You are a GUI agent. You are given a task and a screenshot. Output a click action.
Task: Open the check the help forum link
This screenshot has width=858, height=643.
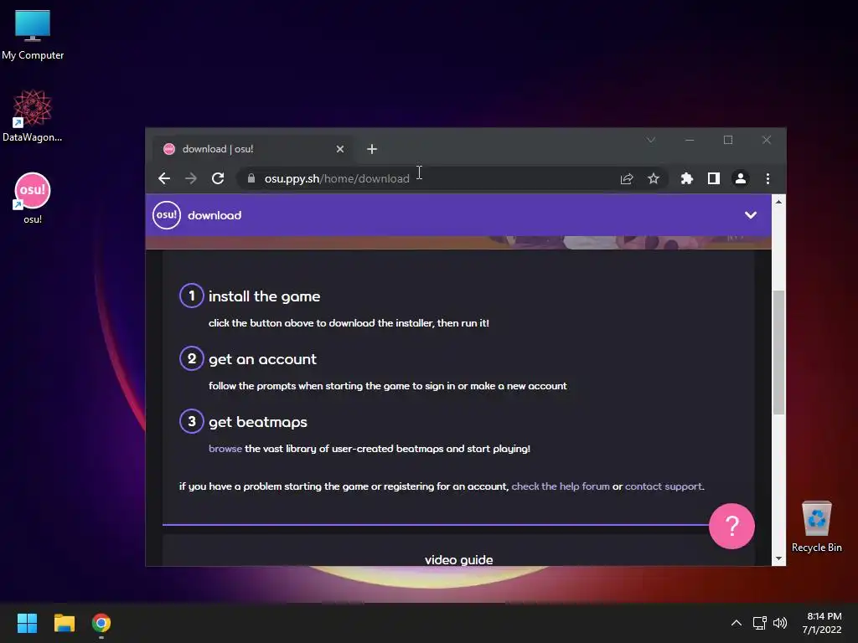(x=561, y=486)
